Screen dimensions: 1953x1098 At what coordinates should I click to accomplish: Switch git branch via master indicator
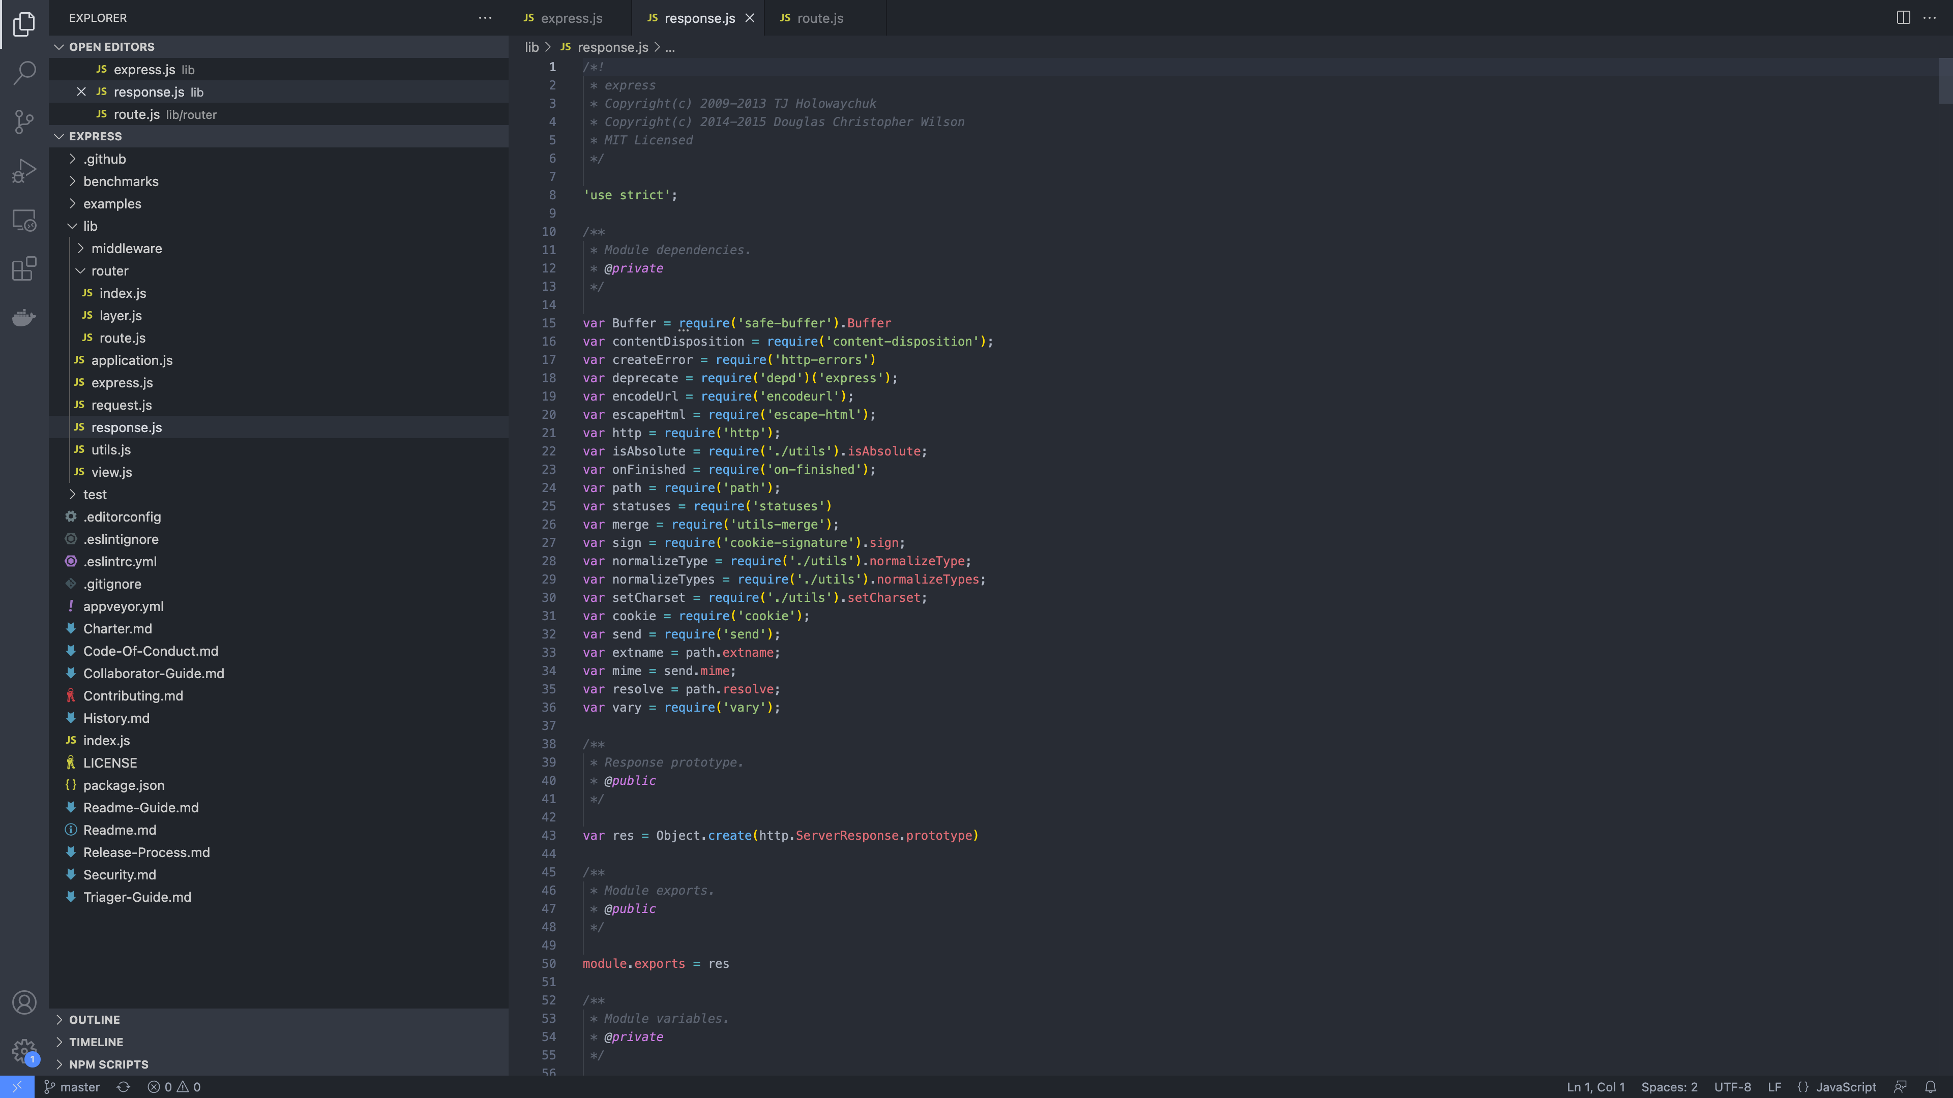click(x=72, y=1087)
